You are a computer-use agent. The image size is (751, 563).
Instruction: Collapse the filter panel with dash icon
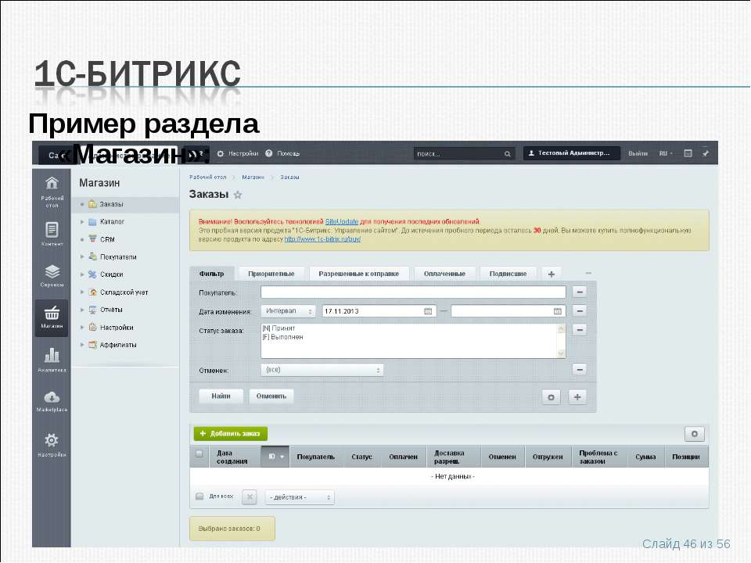click(x=588, y=274)
